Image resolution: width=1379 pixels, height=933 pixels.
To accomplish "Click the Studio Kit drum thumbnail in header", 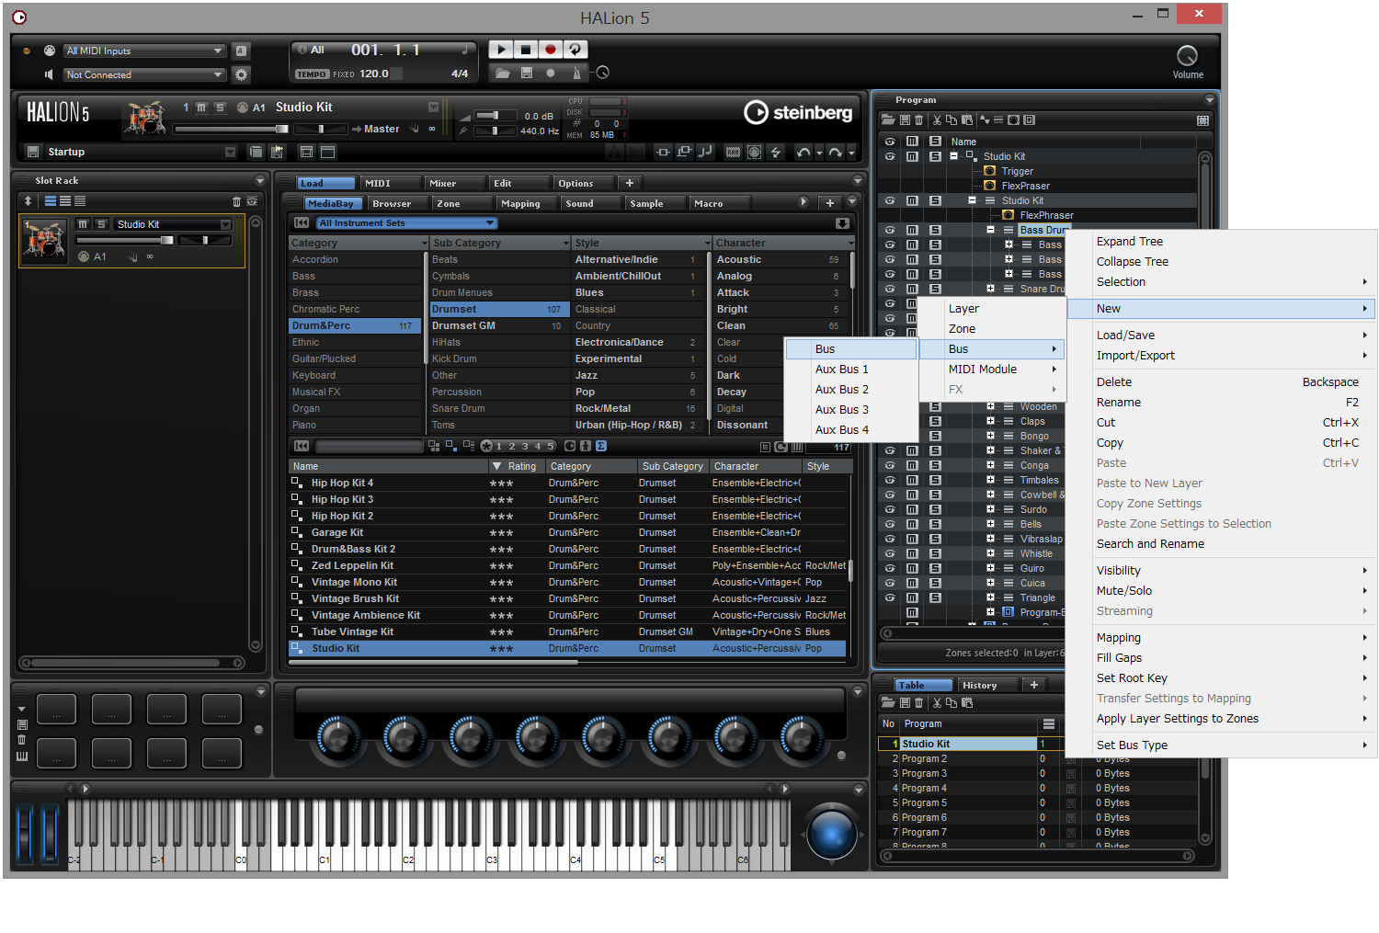I will [145, 119].
